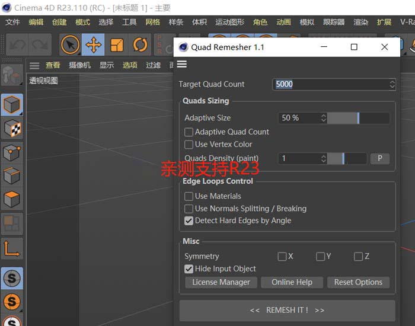
Task: Click the Adaptive Size stepper arrows
Action: 324,118
